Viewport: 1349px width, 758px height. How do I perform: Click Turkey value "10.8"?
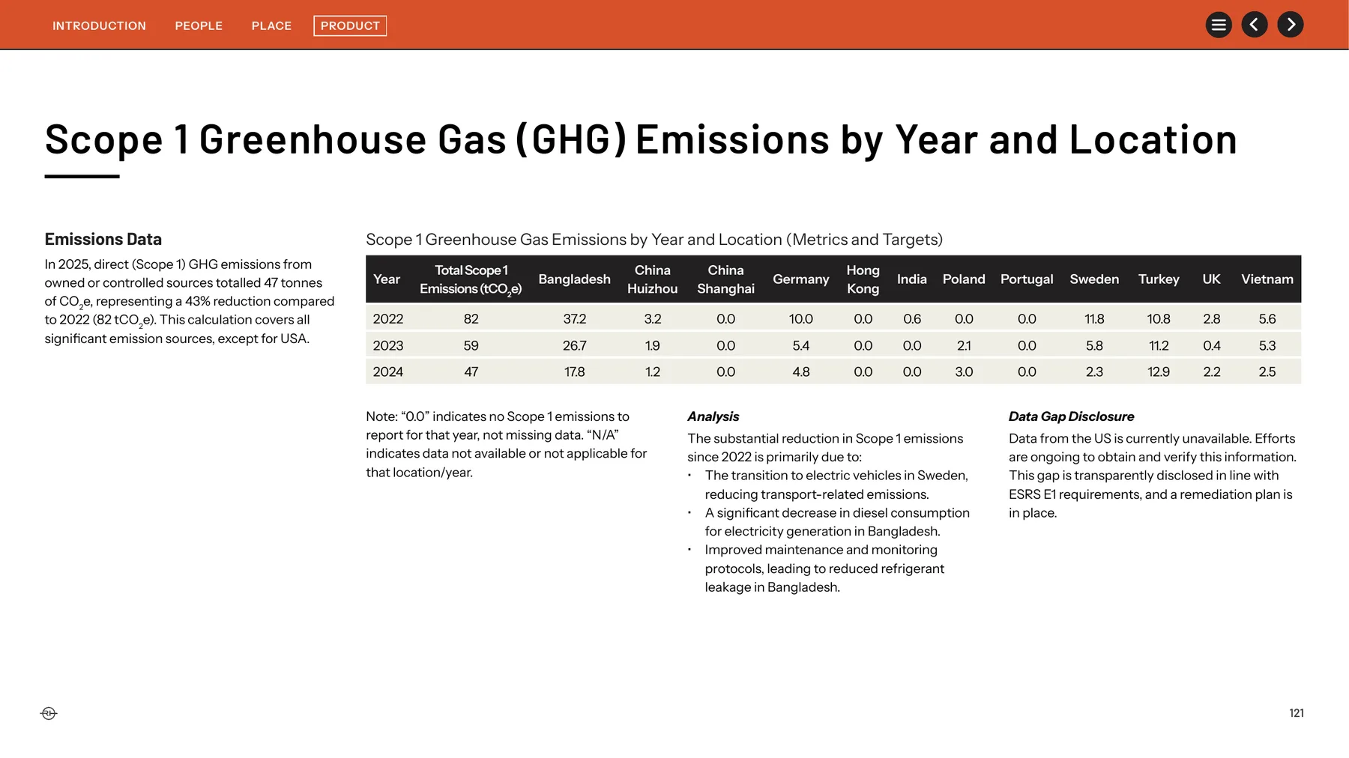point(1159,319)
